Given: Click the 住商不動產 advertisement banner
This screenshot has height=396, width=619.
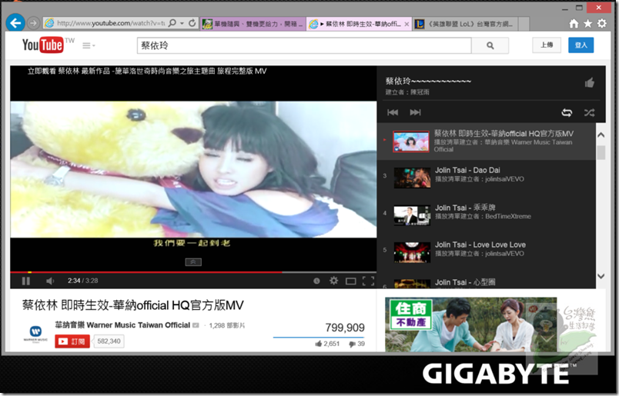Looking at the screenshot, I should 471,324.
